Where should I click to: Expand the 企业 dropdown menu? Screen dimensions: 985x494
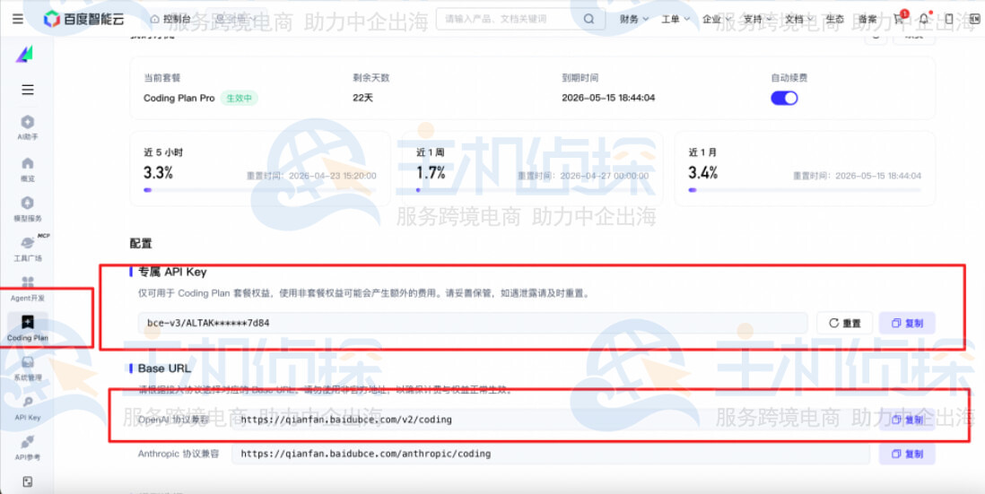tap(716, 19)
